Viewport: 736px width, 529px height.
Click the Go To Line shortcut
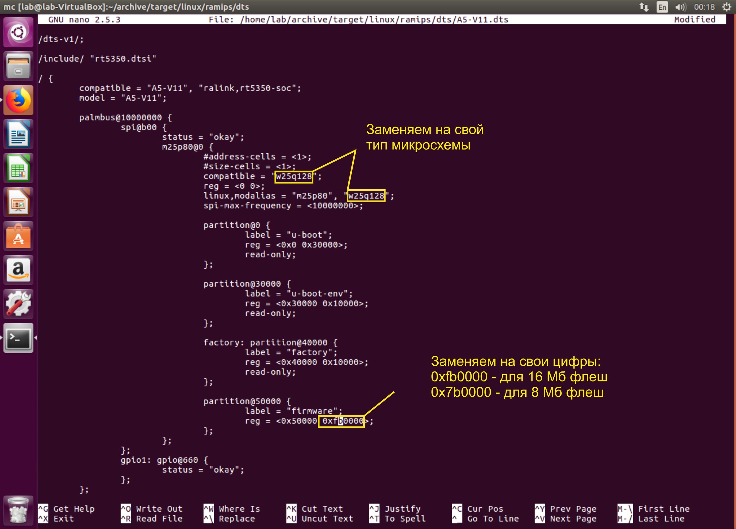[x=486, y=518]
